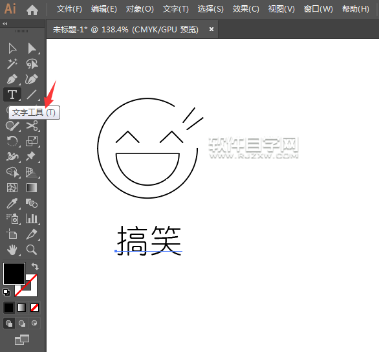Viewport: 379px width, 352px height.
Task: Pick the Slice tool
Action: tap(32, 234)
